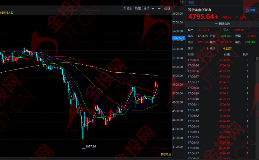Click the scroll-up arrow of the trade list
The image size is (259, 160).
coord(257,59)
